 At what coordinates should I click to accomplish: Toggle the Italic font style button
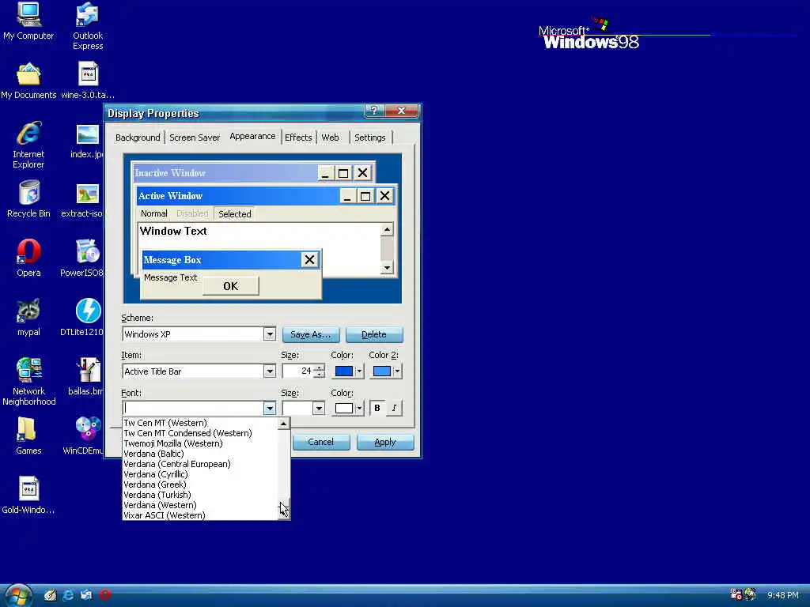click(394, 408)
